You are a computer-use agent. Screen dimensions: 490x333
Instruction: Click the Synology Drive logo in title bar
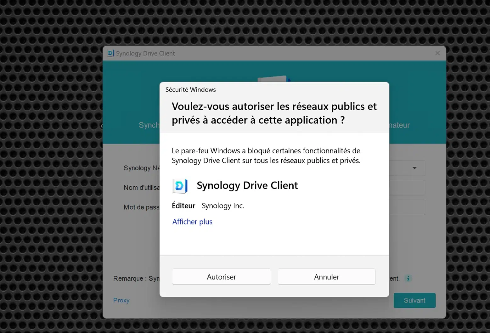(x=111, y=53)
